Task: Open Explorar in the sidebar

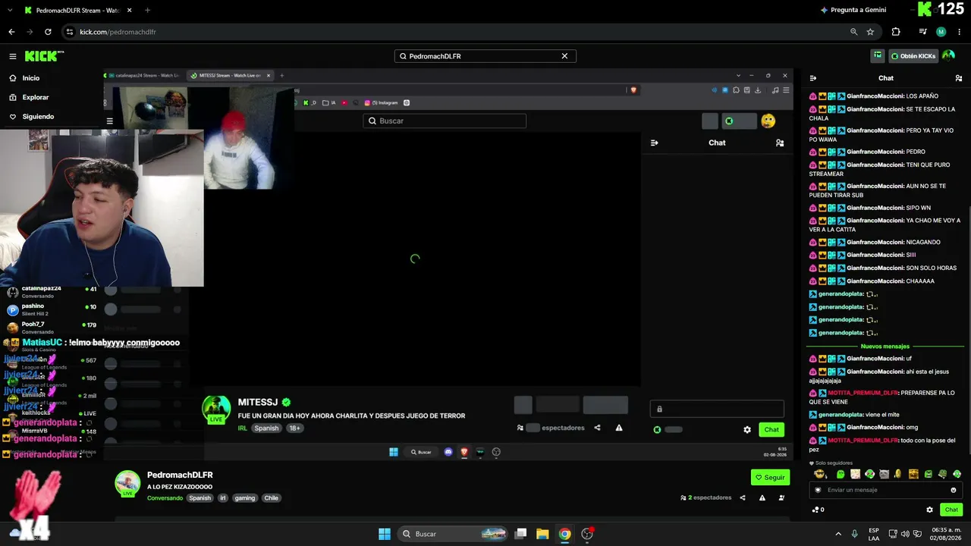Action: (x=36, y=98)
